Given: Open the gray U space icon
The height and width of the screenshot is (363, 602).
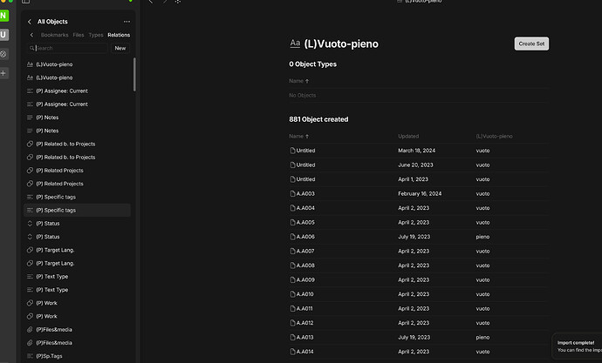Looking at the screenshot, I should point(3,35).
